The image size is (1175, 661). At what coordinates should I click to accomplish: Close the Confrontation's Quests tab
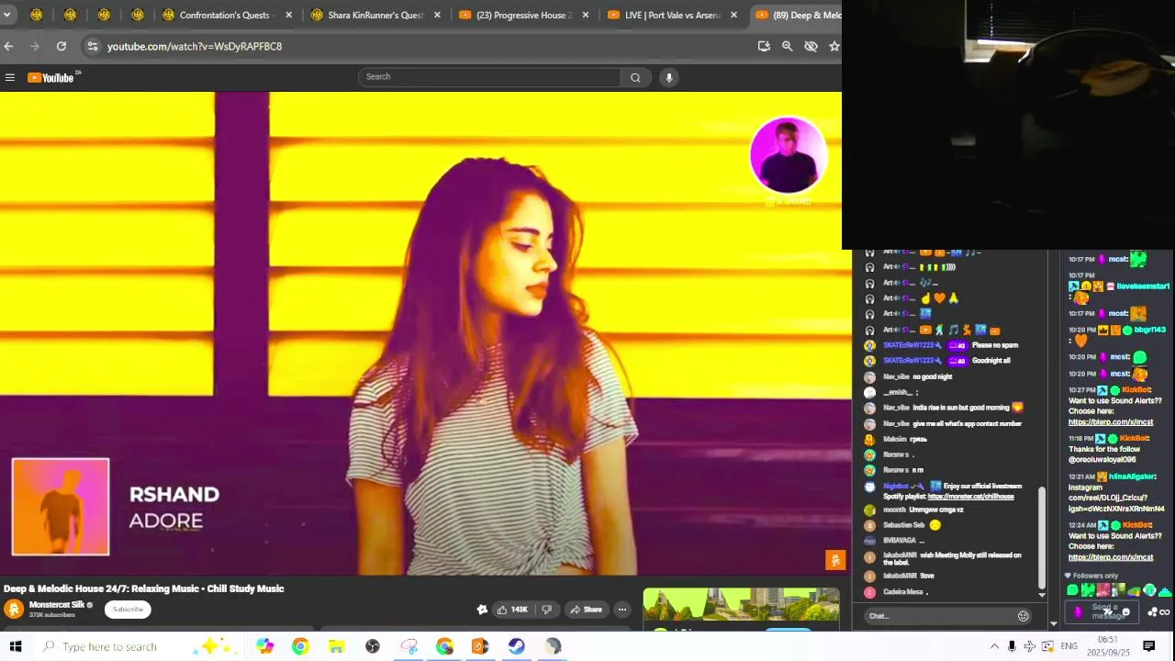(x=289, y=15)
